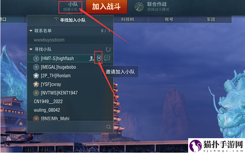The height and width of the screenshot is (153, 245).
Task: Click the search input field at panel bottom
Action: [x=70, y=127]
